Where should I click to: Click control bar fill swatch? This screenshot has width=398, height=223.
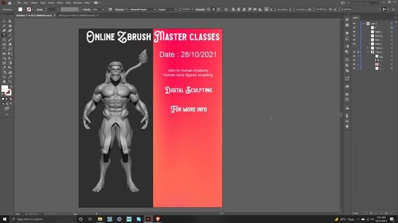(x=21, y=9)
